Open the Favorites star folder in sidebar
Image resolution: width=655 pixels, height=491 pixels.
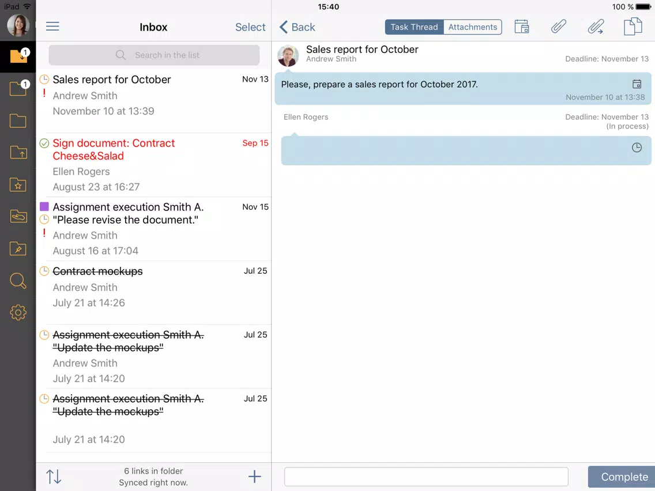point(18,184)
